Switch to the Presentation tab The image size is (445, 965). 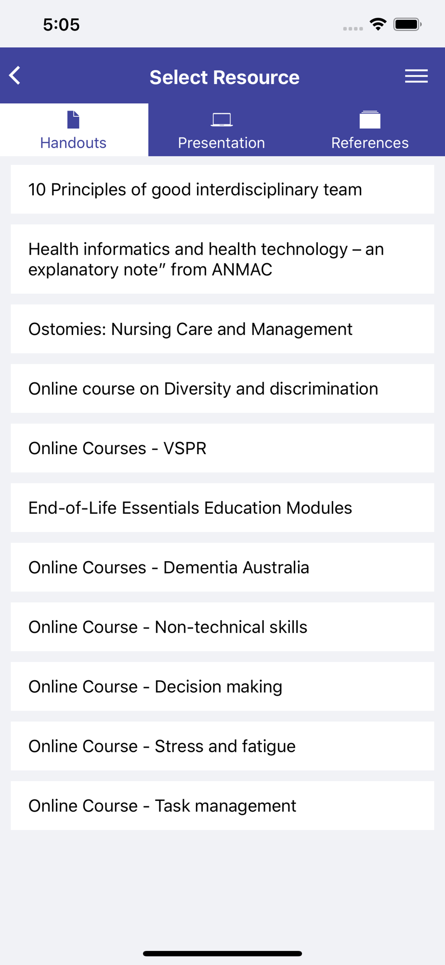coord(222,130)
